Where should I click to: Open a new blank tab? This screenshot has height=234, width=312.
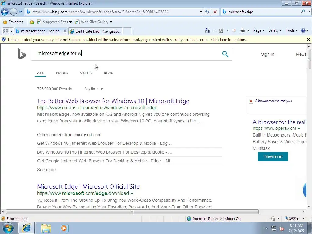coord(127,31)
